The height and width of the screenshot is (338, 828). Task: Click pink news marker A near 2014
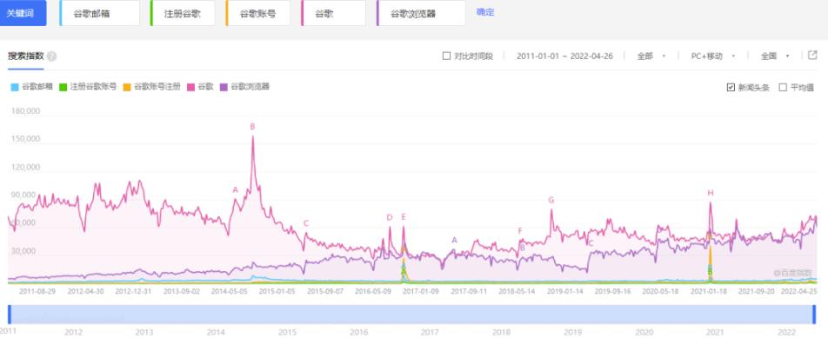[x=236, y=189]
